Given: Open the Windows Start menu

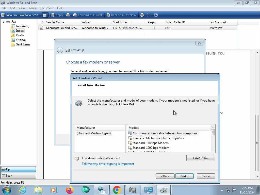Looking at the screenshot, I should (x=7, y=190).
